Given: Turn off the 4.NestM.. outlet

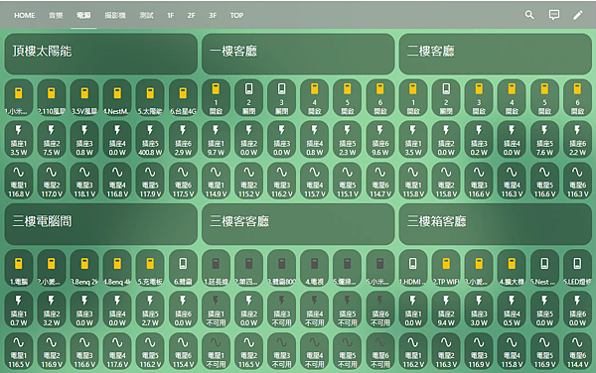Looking at the screenshot, I should pyautogui.click(x=117, y=97).
